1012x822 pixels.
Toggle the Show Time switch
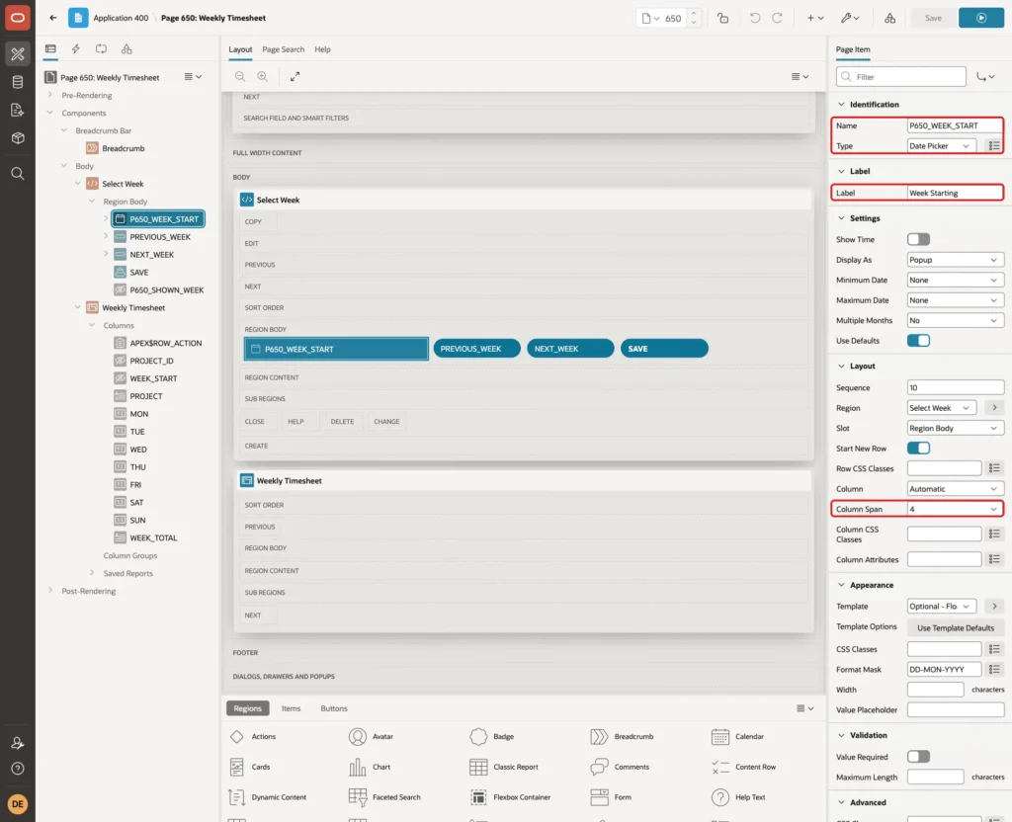click(x=918, y=239)
